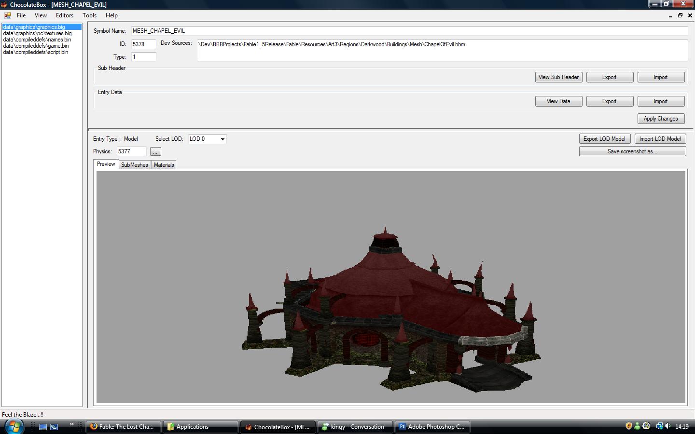Browse physics entry with the ellipsis button
This screenshot has height=434, width=695.
coord(155,152)
